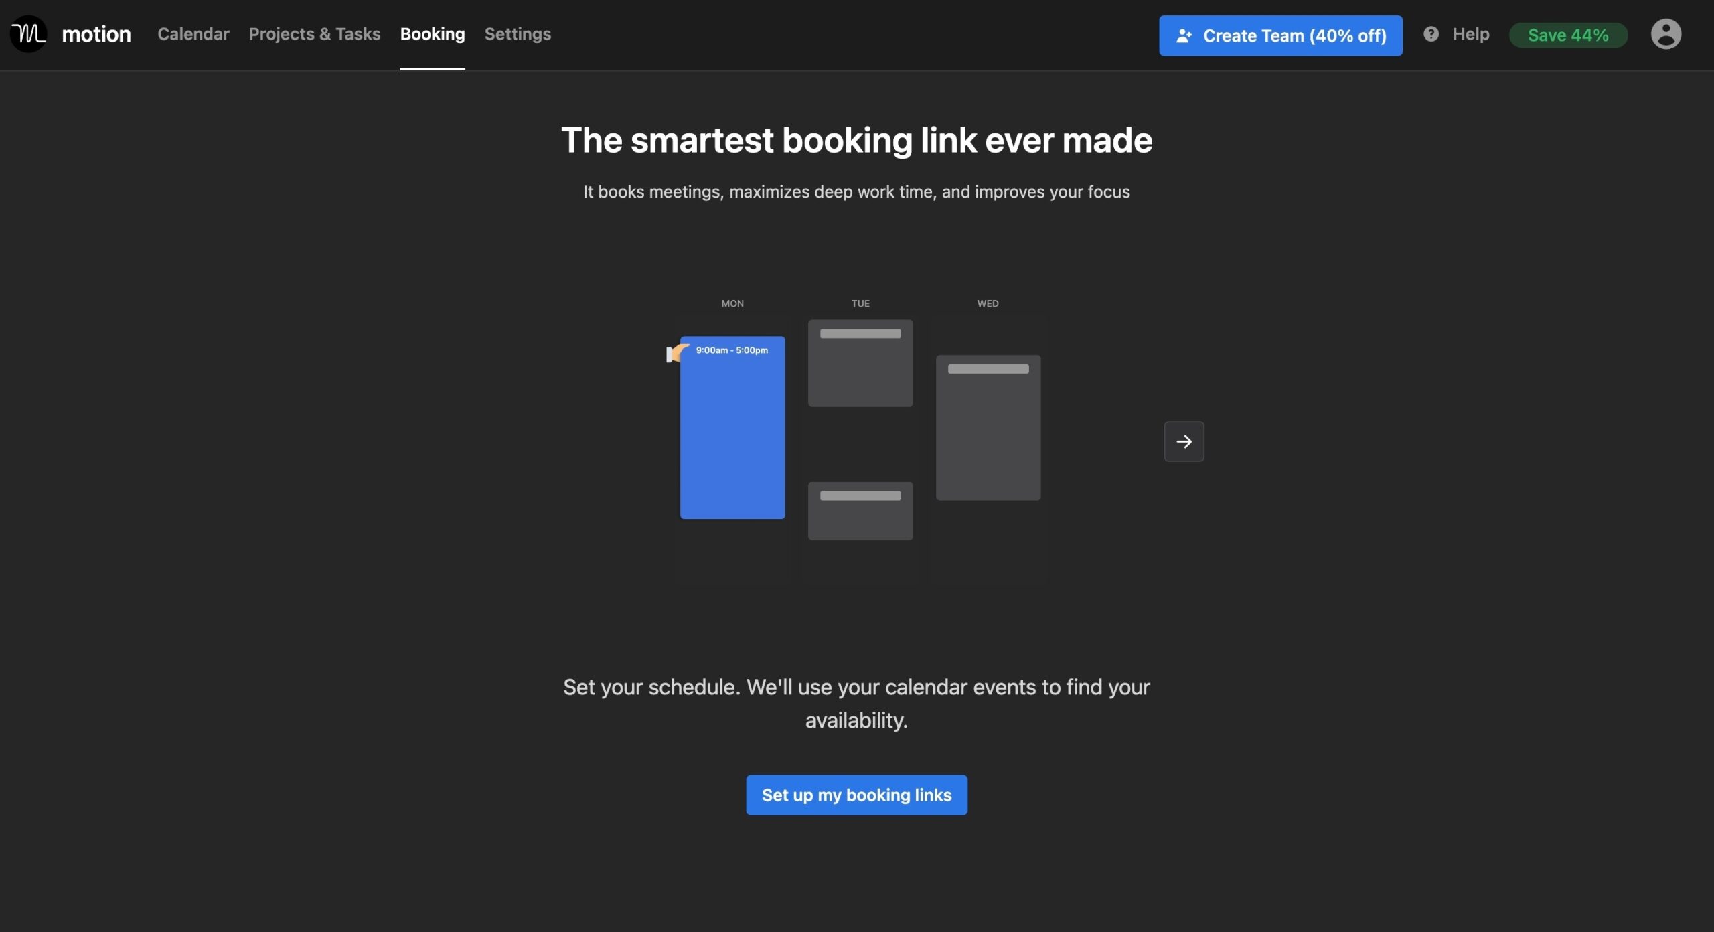Click Set up my booking links button
Viewport: 1714px width, 932px height.
857,795
